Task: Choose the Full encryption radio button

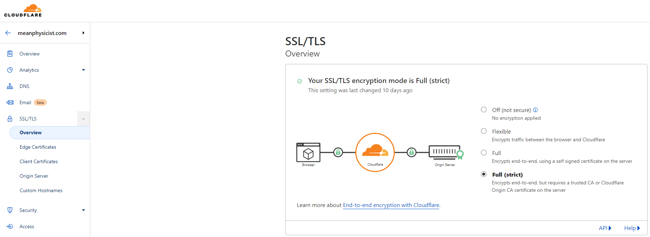Action: [484, 153]
